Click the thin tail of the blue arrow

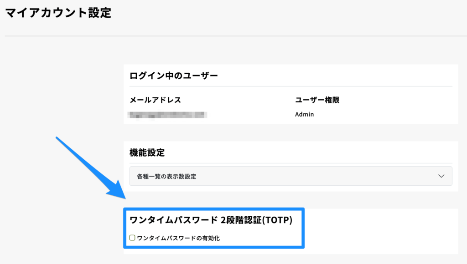[64, 143]
